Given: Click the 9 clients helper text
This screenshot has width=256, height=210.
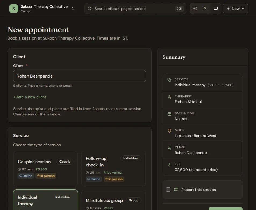Looking at the screenshot, I should [42, 86].
